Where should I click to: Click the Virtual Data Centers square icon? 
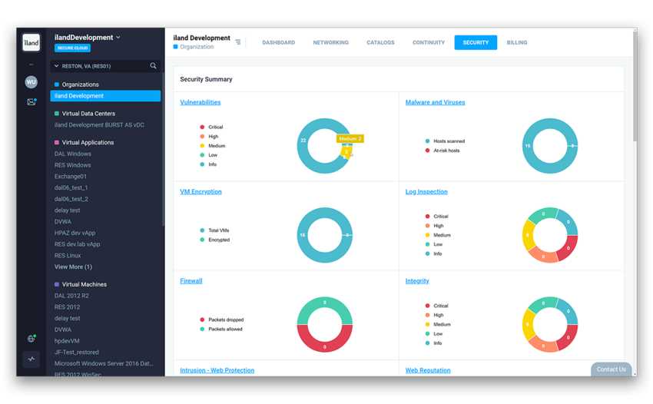pos(57,113)
